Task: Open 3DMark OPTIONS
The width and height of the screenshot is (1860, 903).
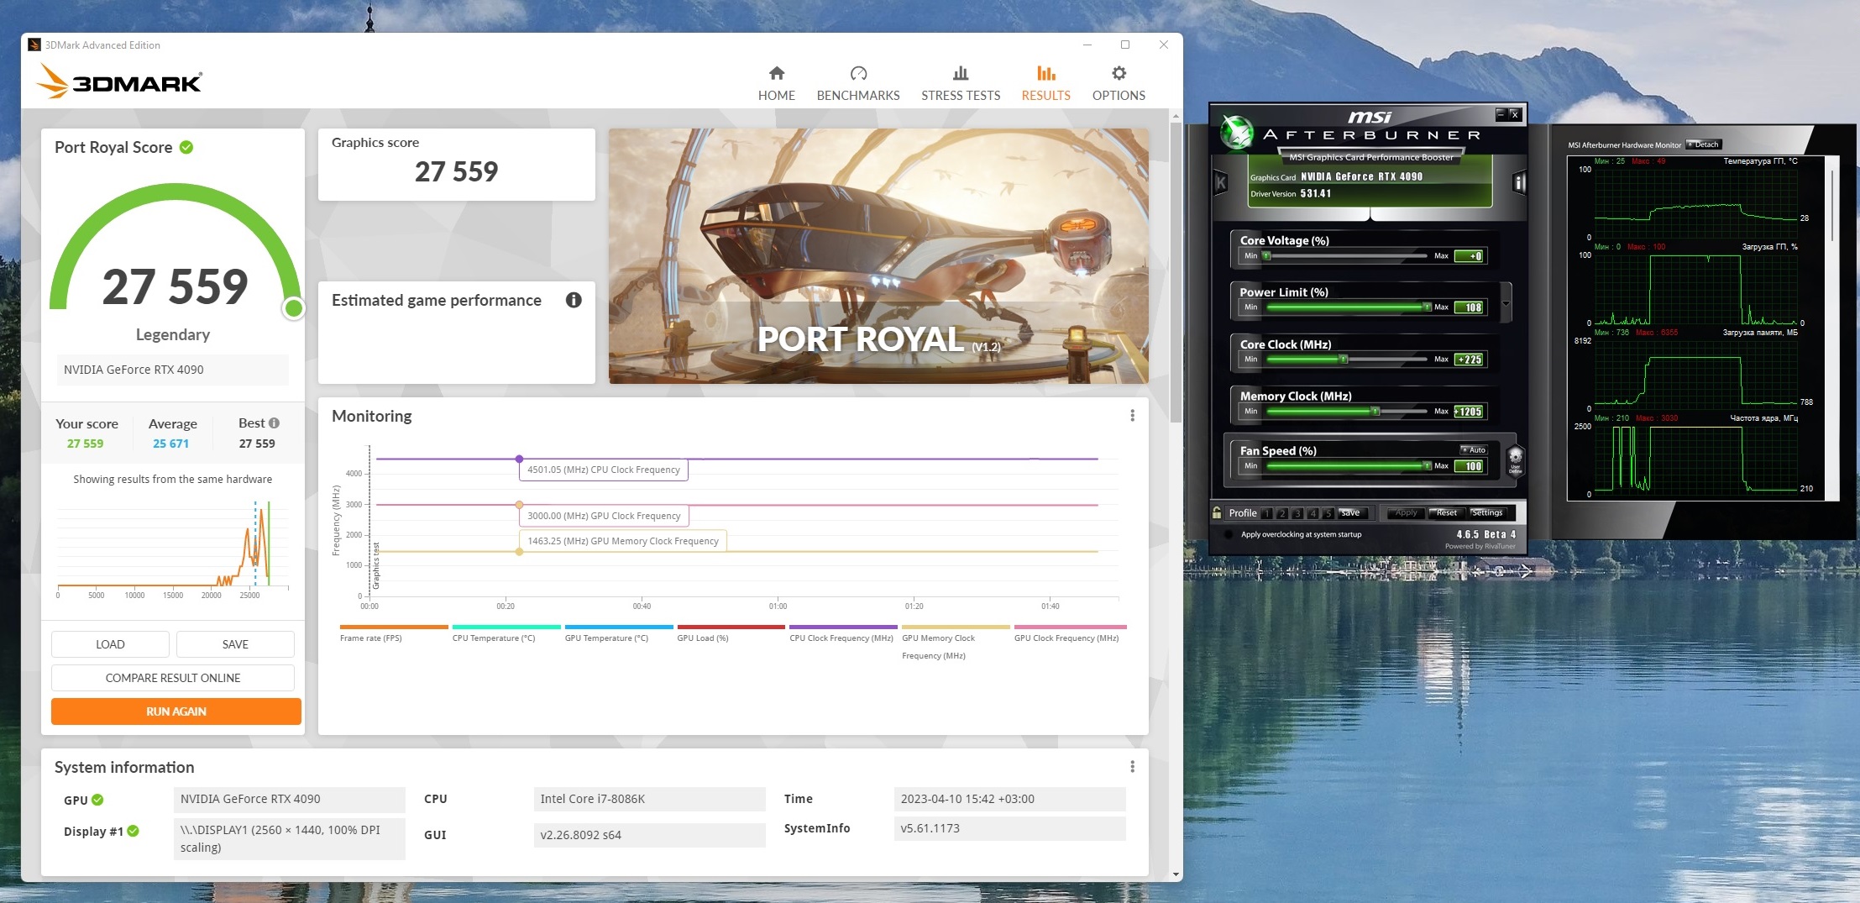Action: [x=1119, y=84]
